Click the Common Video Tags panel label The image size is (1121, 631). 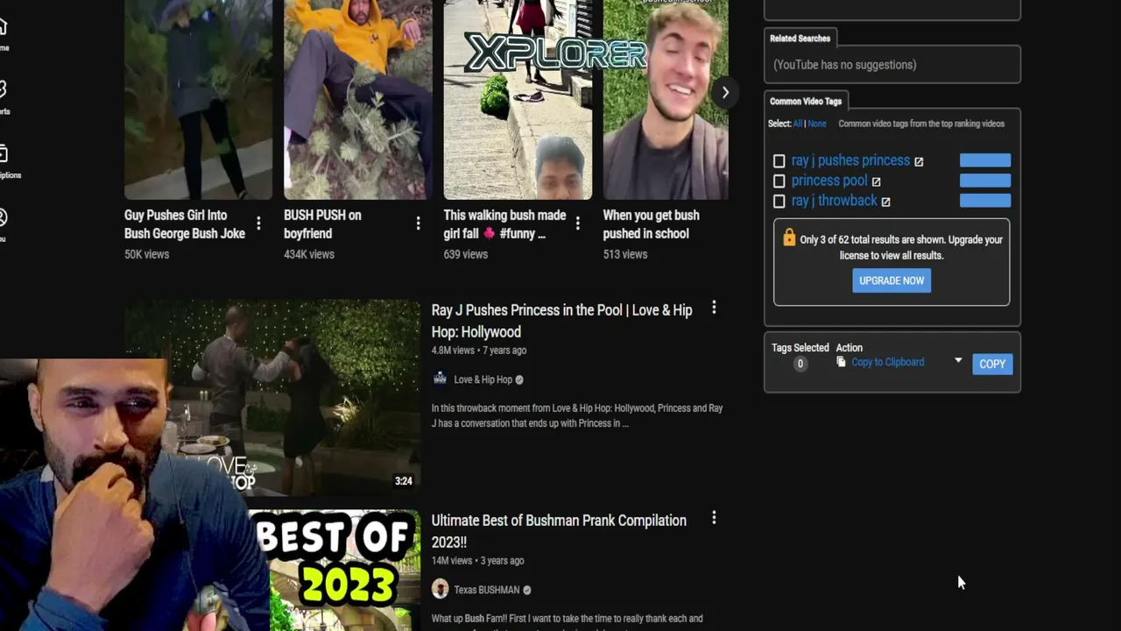point(806,101)
